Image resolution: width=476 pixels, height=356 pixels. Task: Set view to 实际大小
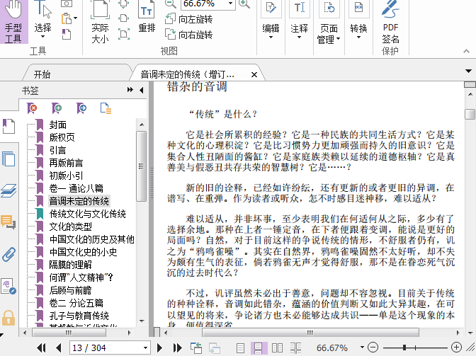point(100,22)
